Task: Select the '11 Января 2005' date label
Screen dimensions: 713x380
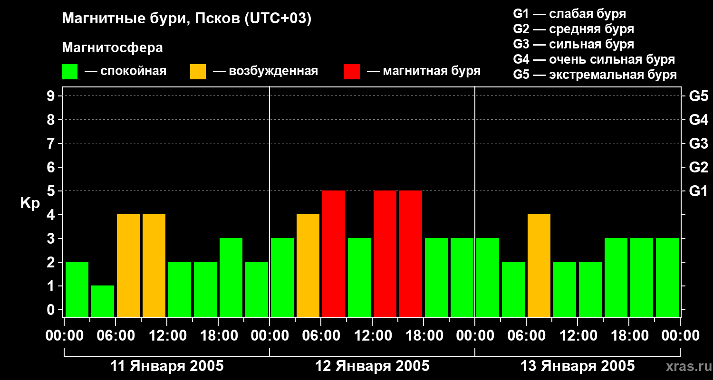Action: pos(167,366)
